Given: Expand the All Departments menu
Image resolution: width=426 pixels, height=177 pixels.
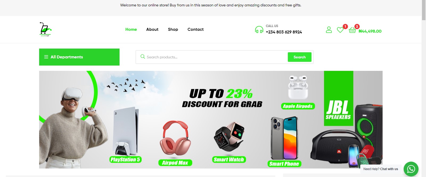Looking at the screenshot, I should 79,57.
